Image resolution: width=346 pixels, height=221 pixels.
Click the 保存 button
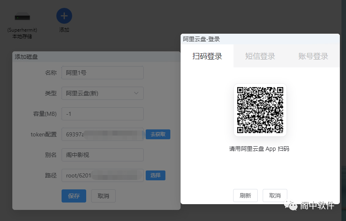click(x=74, y=196)
